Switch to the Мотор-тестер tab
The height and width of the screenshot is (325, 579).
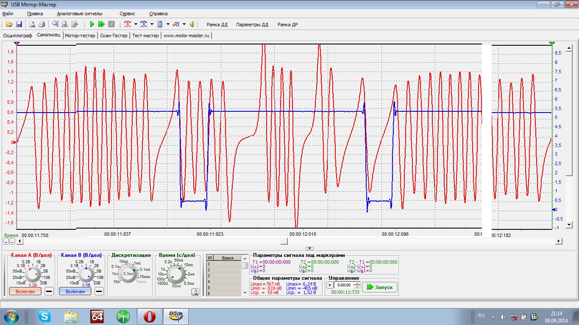[80, 36]
